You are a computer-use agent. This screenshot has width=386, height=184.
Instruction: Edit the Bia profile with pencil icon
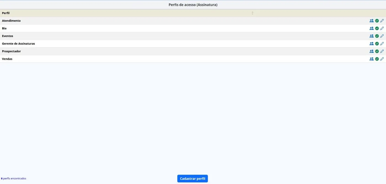tap(382, 28)
